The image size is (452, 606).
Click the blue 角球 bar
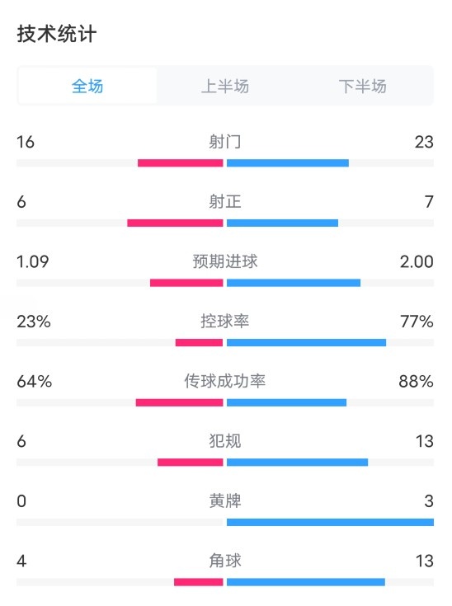(x=306, y=582)
